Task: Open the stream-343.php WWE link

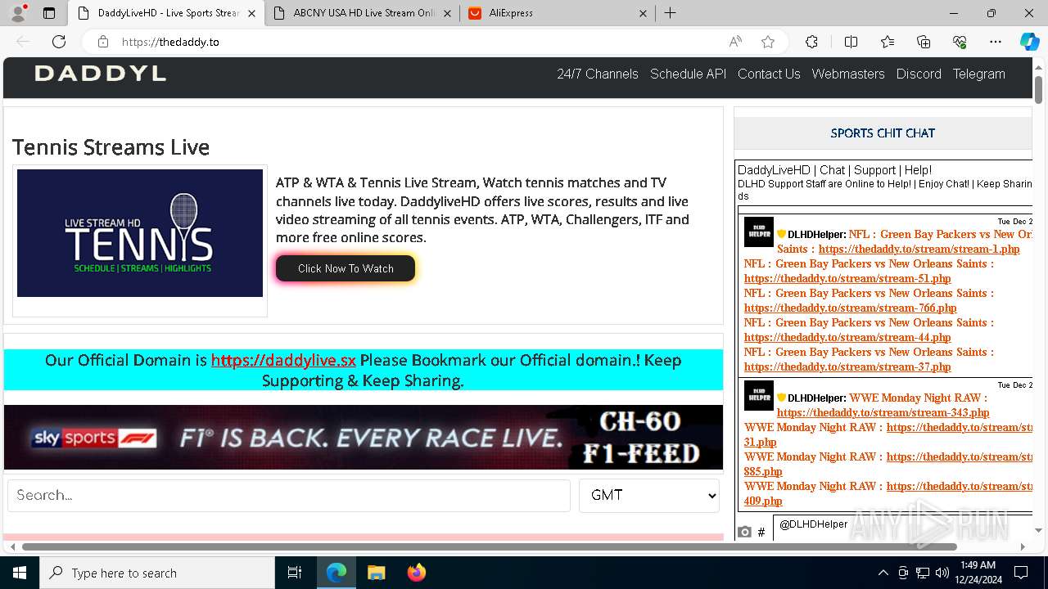Action: pyautogui.click(x=883, y=412)
